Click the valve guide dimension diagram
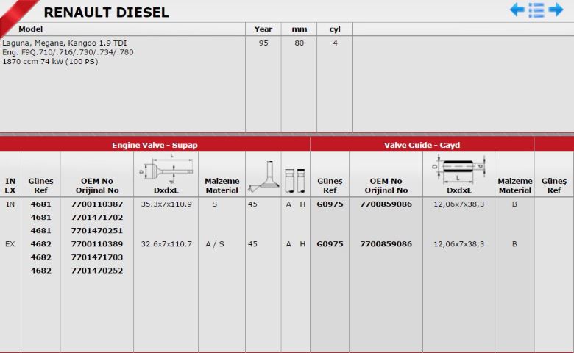Image resolution: width=574 pixels, height=353 pixels. 459,168
